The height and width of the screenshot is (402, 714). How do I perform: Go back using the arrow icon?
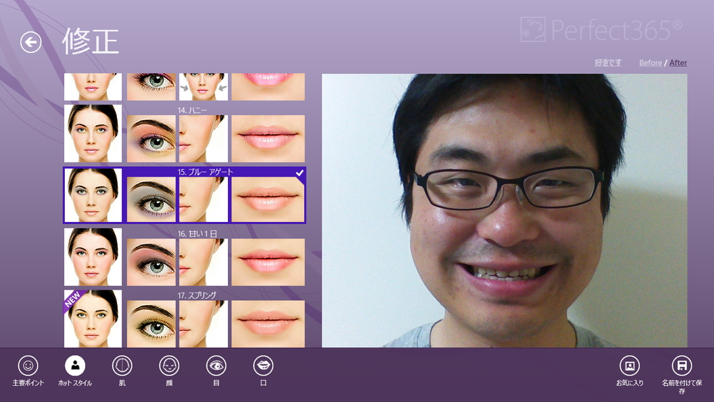point(31,43)
